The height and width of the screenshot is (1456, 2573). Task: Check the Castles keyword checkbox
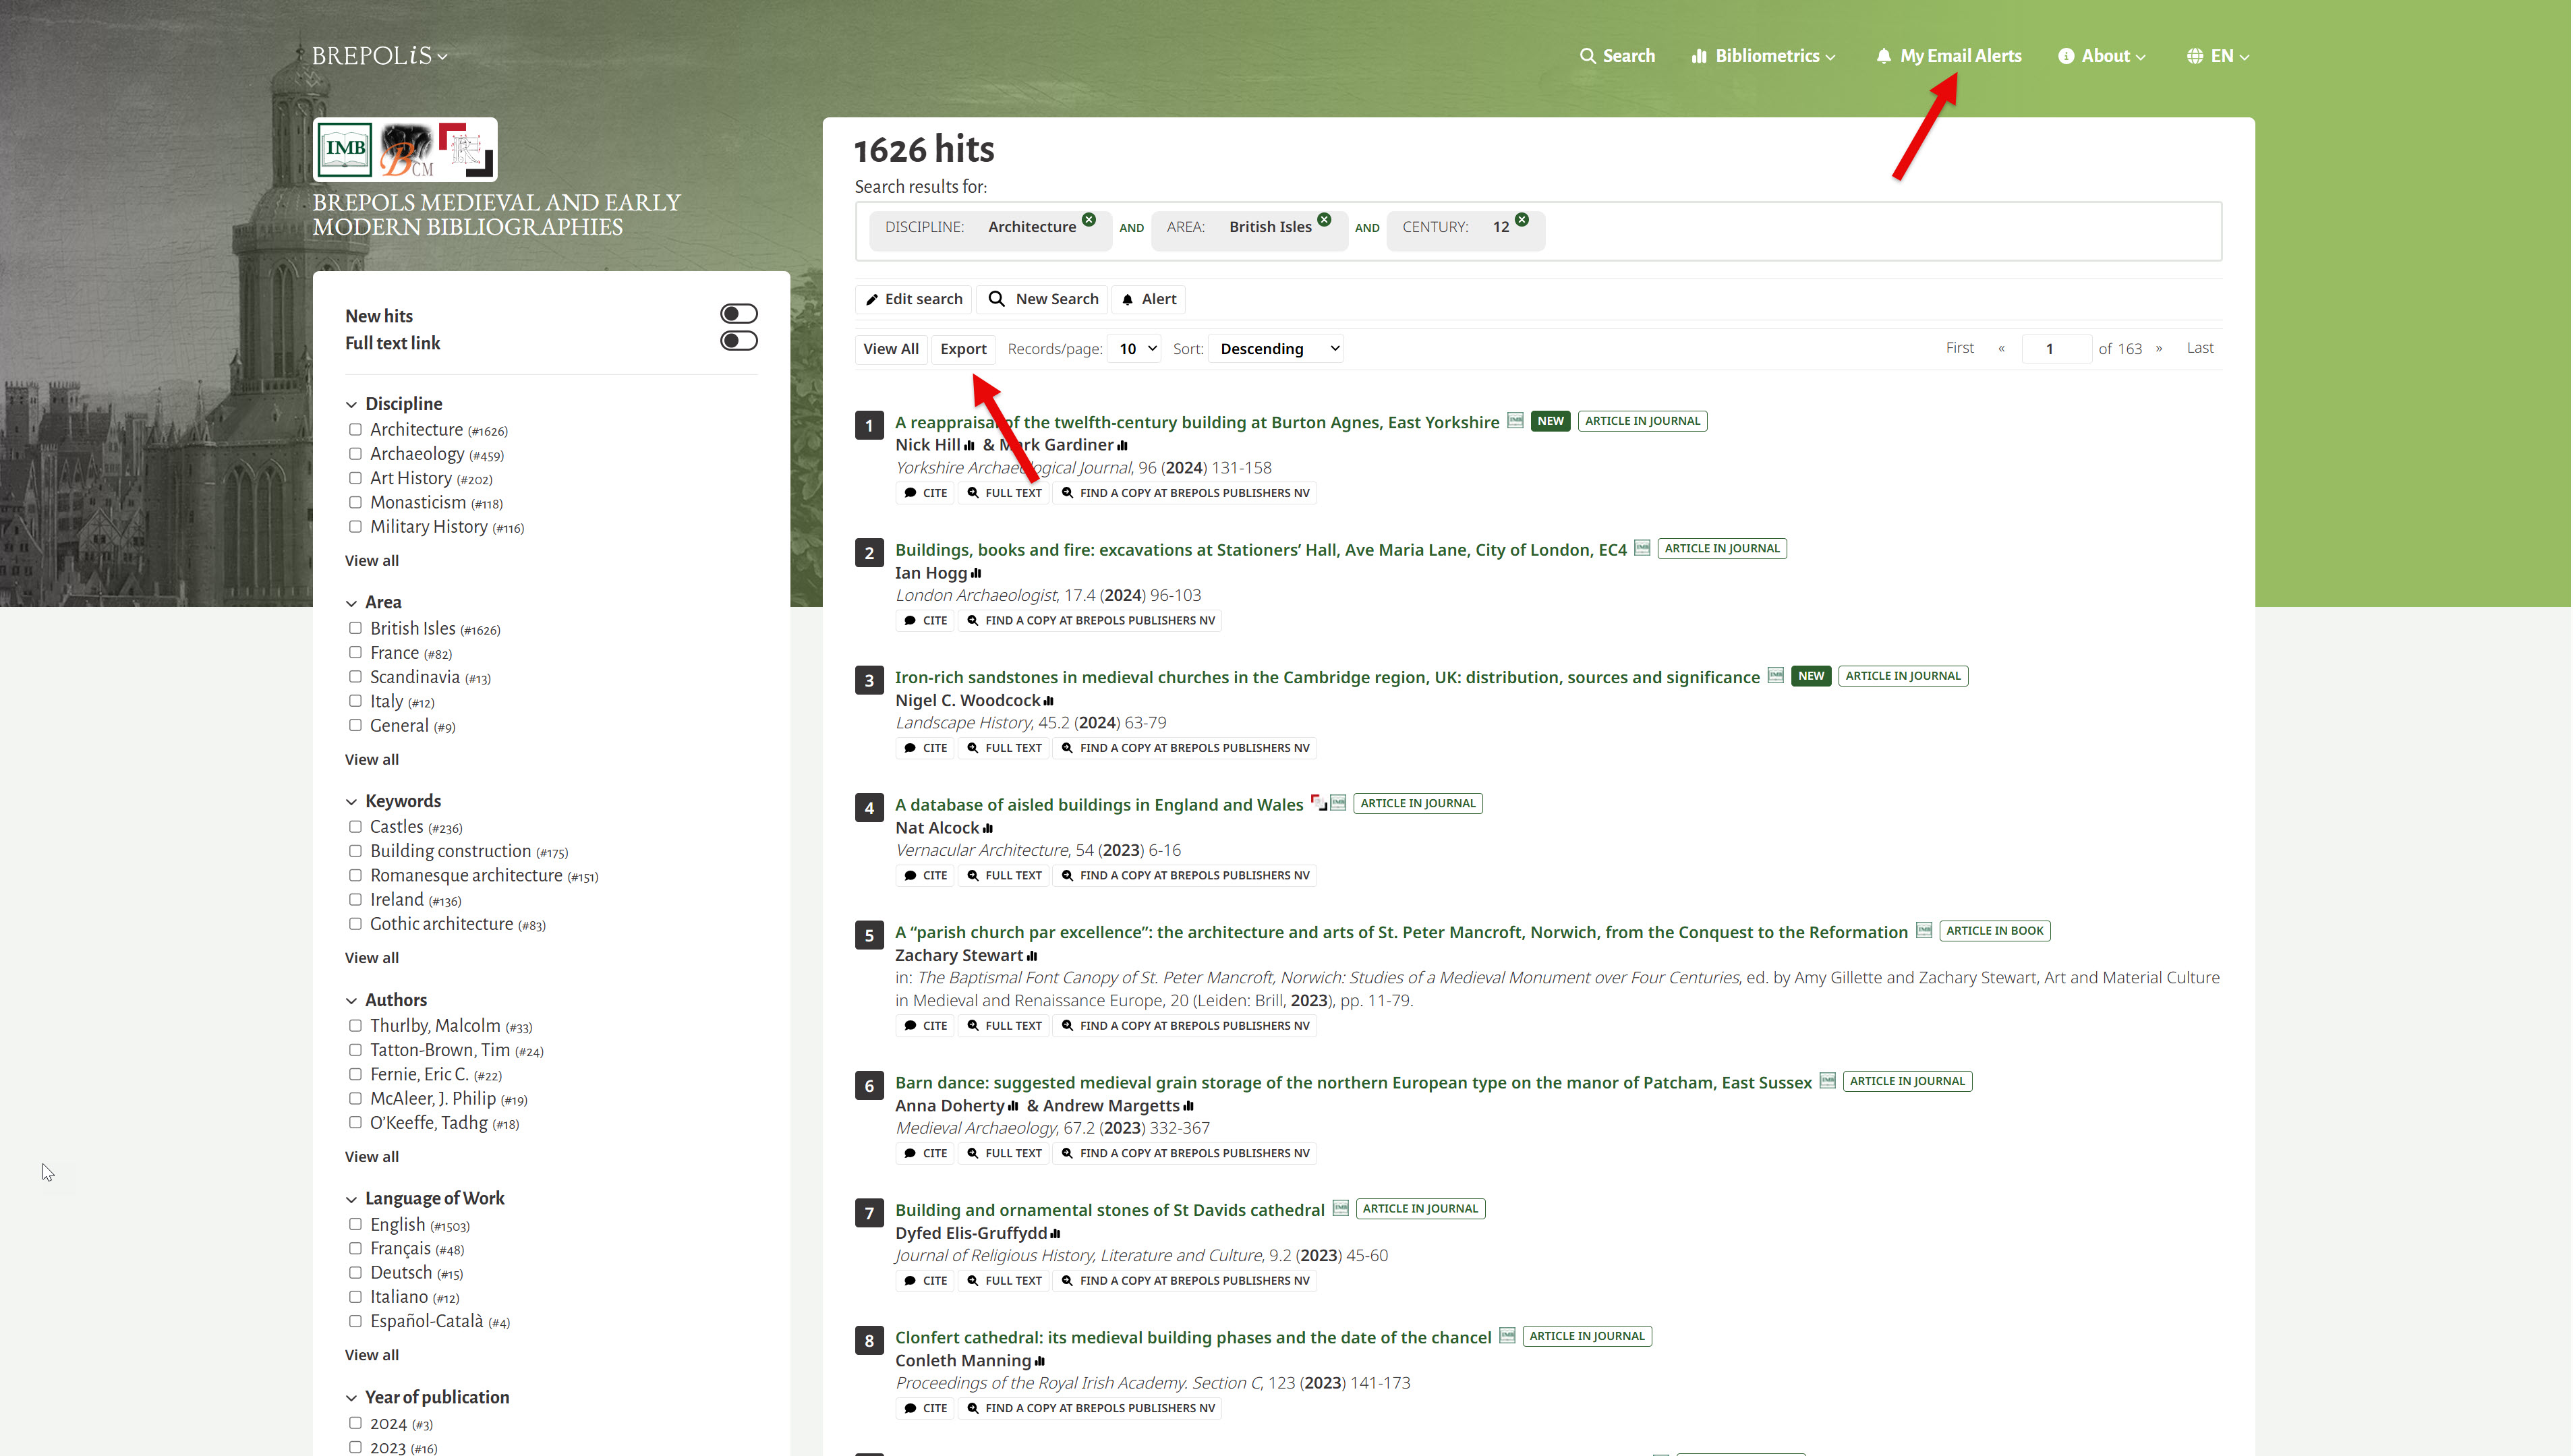[355, 827]
